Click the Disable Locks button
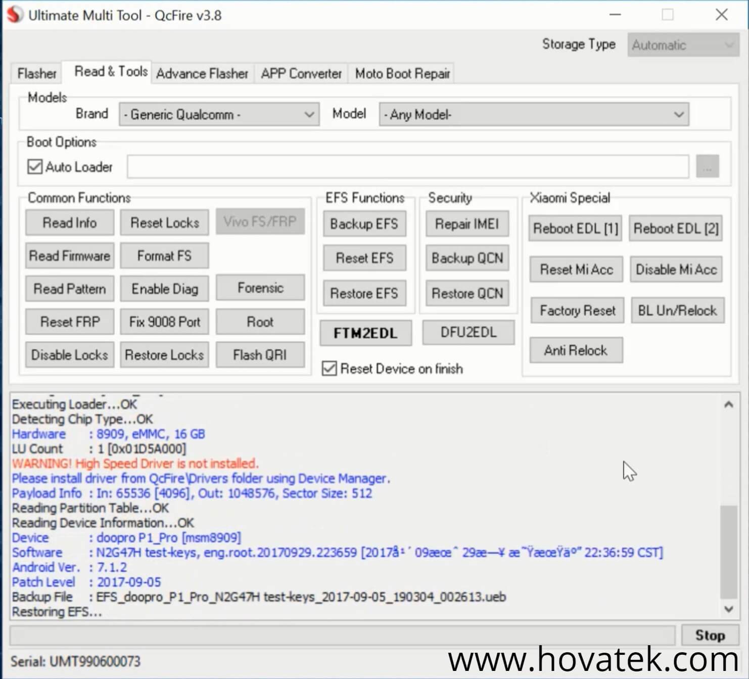The height and width of the screenshot is (679, 749). (x=70, y=355)
